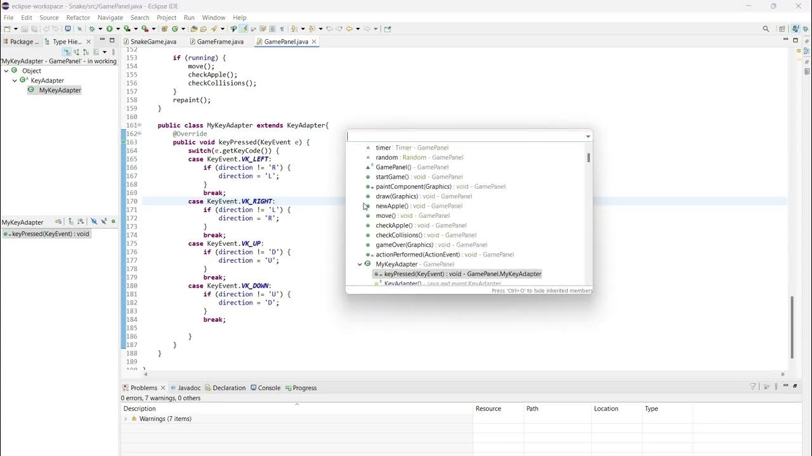The image size is (812, 456).
Task: Click the New Java Package icon
Action: 164,28
